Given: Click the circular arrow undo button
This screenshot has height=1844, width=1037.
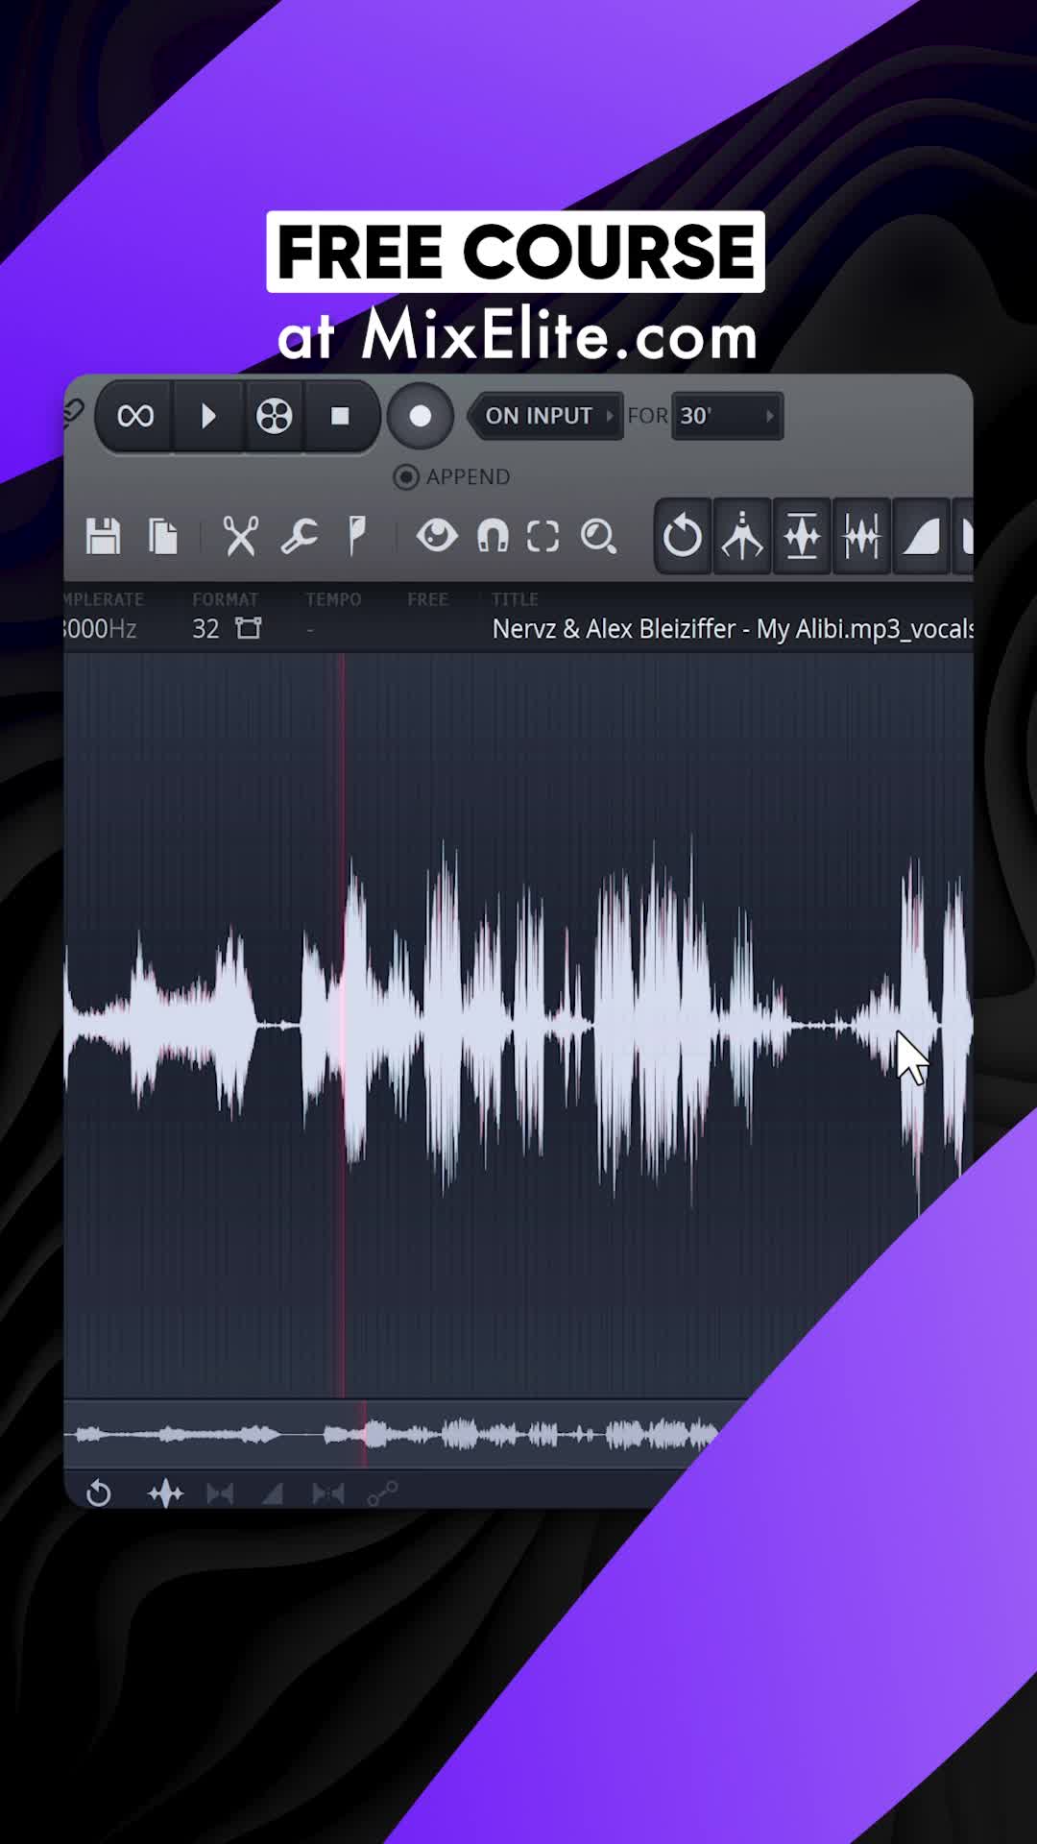Looking at the screenshot, I should pyautogui.click(x=683, y=536).
